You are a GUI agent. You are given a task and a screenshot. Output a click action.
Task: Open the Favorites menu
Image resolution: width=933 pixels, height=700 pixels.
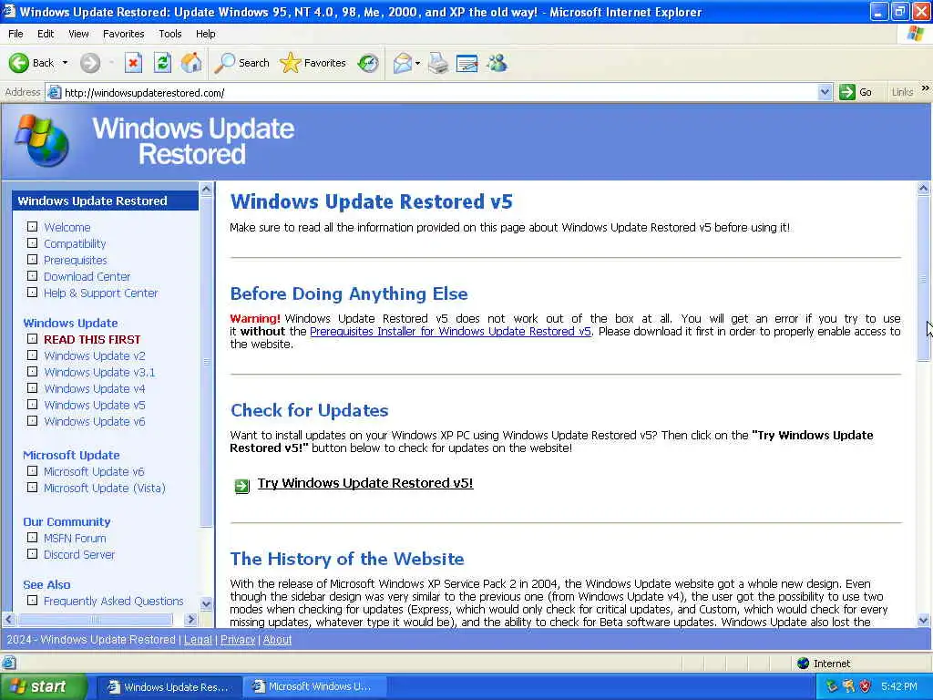(123, 34)
